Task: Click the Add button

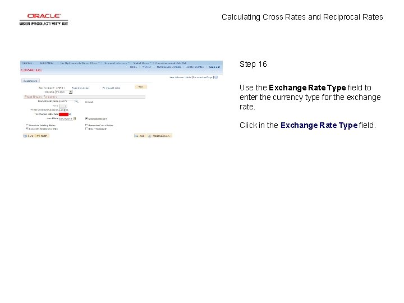Action: (x=140, y=136)
